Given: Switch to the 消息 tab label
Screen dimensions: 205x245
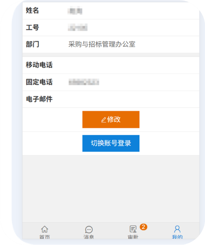Looking at the screenshot, I should (x=89, y=237).
